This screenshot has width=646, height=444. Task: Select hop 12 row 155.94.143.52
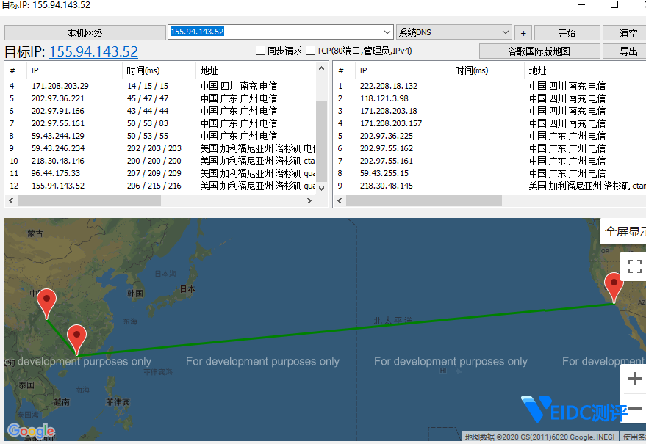pos(58,186)
